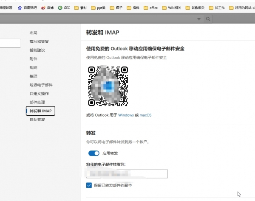
Task: Select 附件 settings item
Action: [x=33, y=59]
